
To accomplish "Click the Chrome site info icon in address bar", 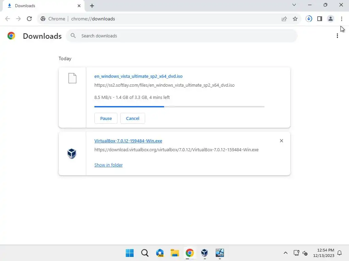I will (x=43, y=19).
